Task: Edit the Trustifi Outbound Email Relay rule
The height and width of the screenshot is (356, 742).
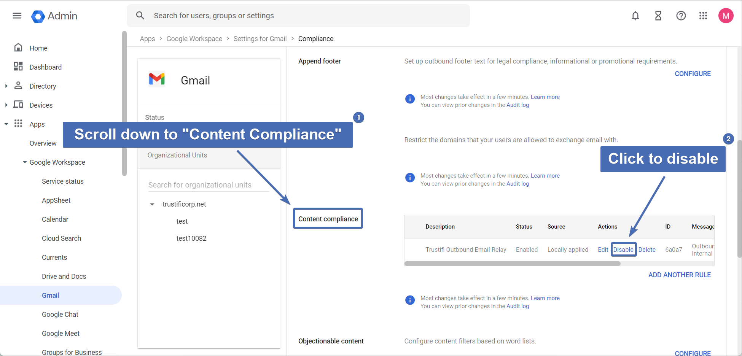Action: (x=603, y=250)
